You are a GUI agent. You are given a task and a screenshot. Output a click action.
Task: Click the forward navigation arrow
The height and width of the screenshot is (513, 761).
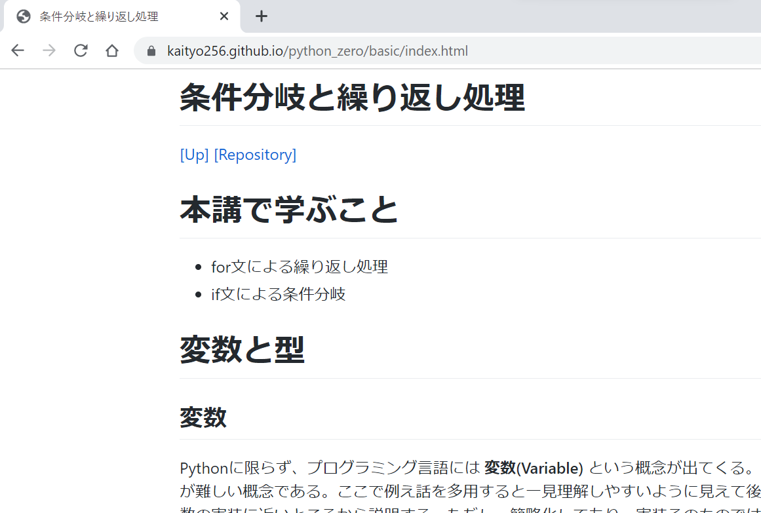[x=49, y=50]
